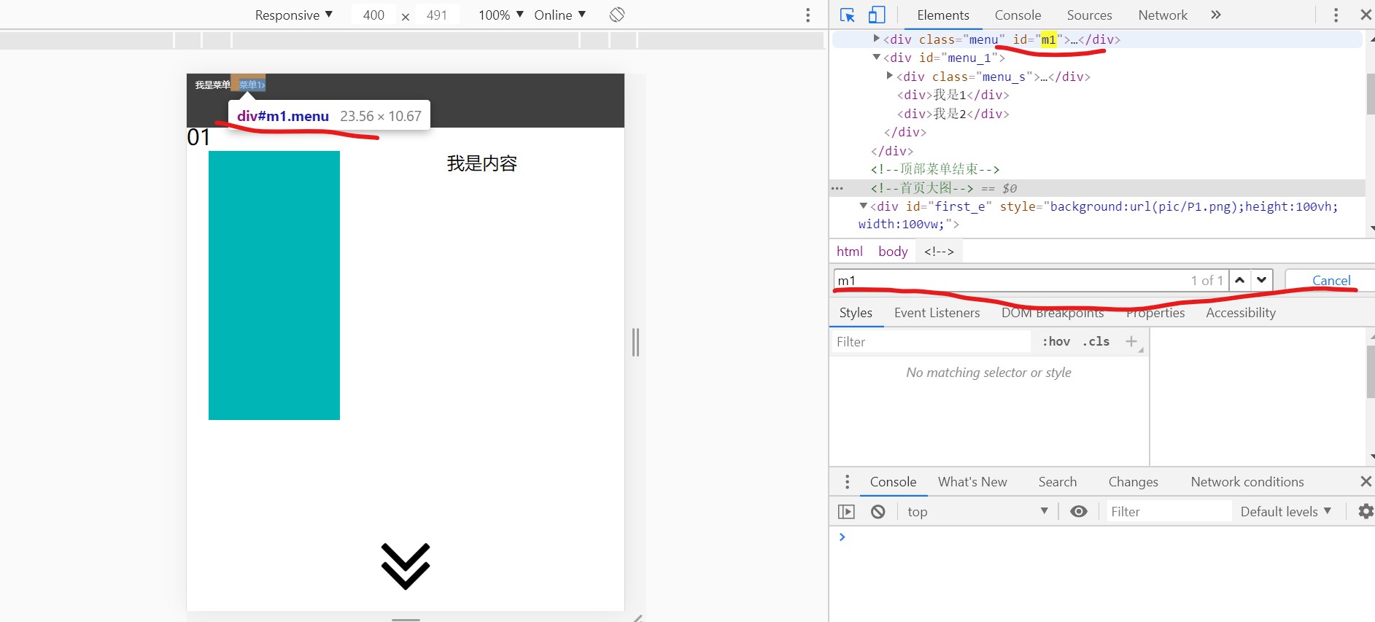Open the Default levels dropdown

[x=1285, y=512]
